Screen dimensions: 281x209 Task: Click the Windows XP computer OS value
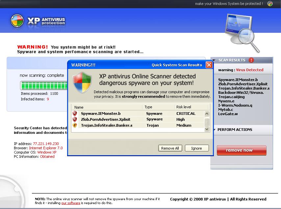(x=47, y=152)
